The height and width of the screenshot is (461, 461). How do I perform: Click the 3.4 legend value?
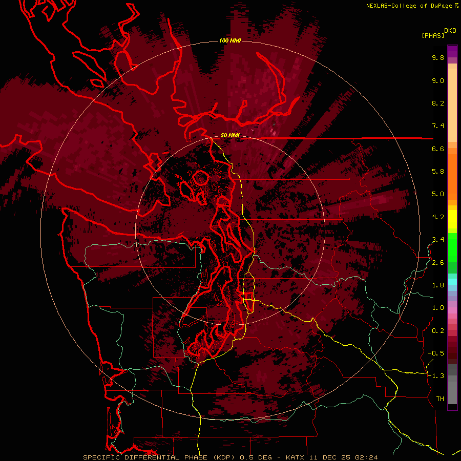pyautogui.click(x=438, y=240)
